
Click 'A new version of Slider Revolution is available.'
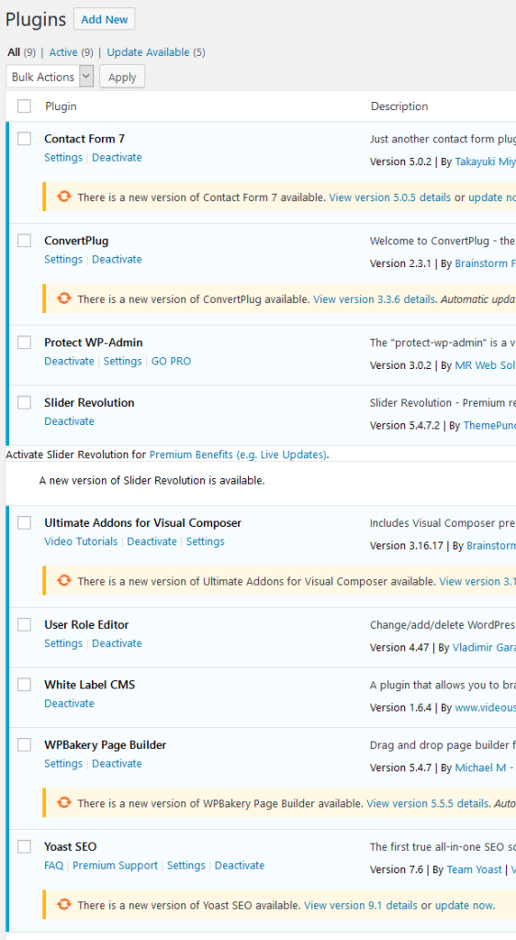[152, 480]
